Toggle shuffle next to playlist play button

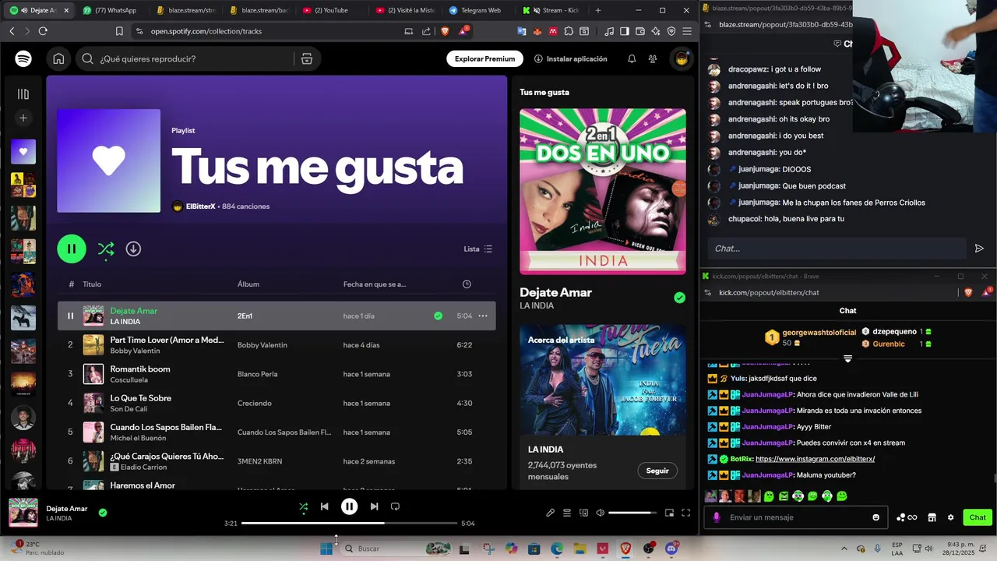pos(106,249)
